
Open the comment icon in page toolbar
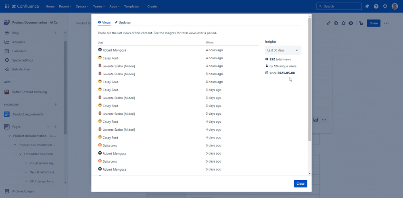pos(336,23)
